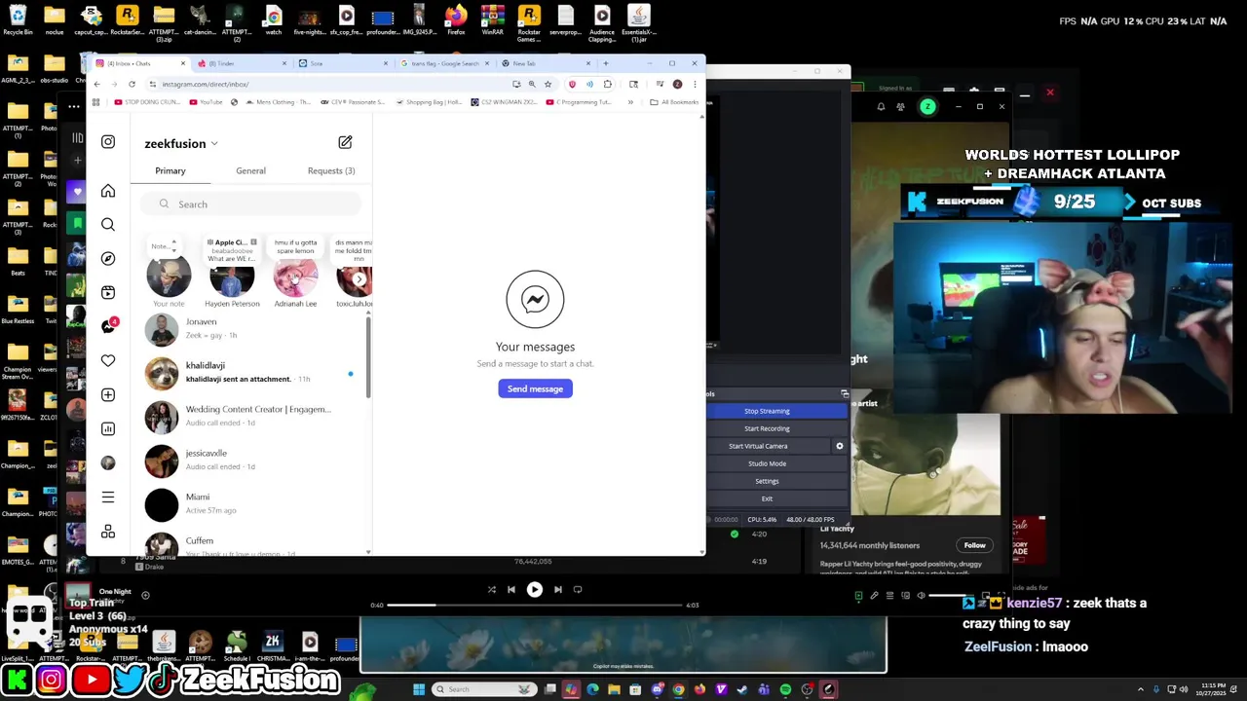This screenshot has width=1247, height=701.
Task: Open Explore compass icon in Instagram sidebar
Action: [x=108, y=259]
